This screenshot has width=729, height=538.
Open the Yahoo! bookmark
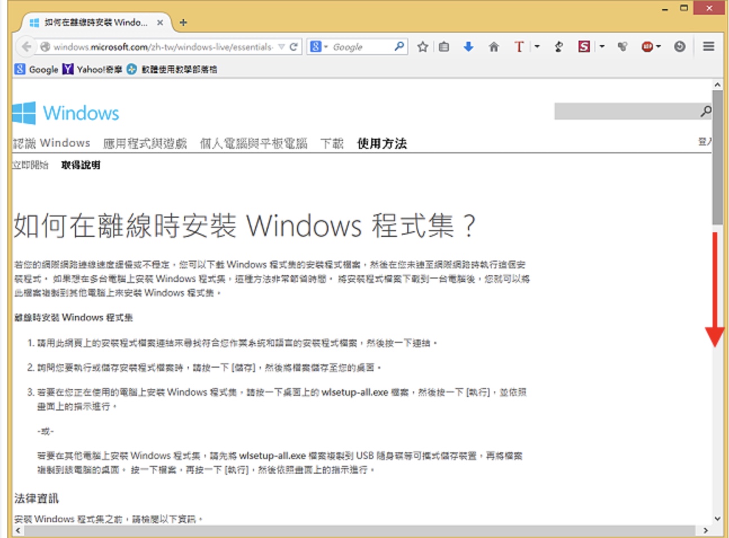pyautogui.click(x=92, y=69)
